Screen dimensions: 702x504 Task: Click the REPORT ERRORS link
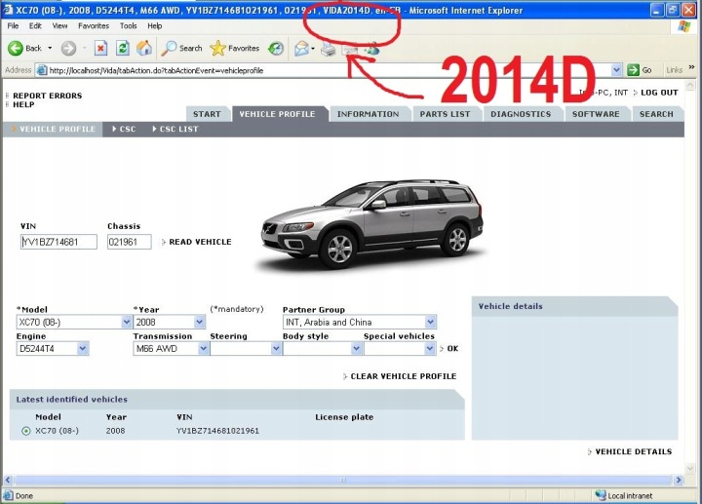point(48,96)
